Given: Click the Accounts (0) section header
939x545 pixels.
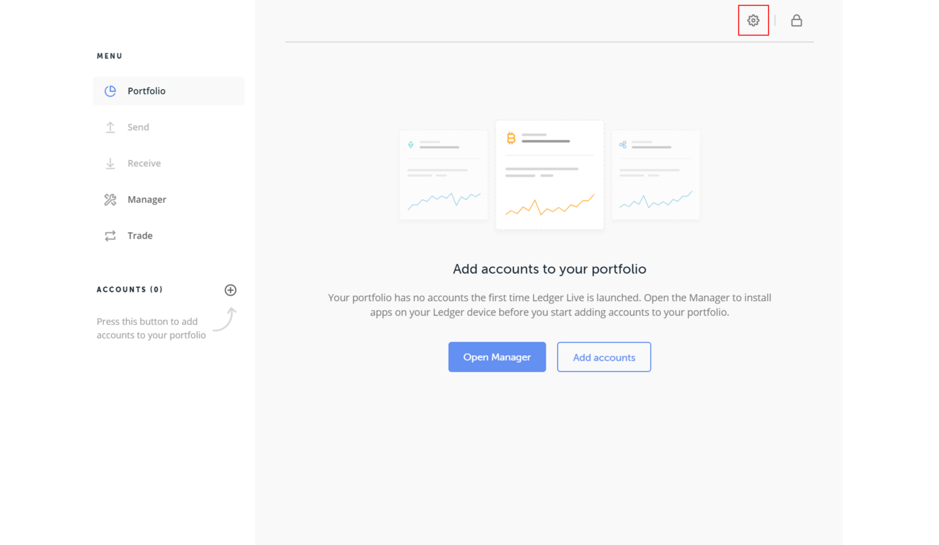Looking at the screenshot, I should pos(130,289).
